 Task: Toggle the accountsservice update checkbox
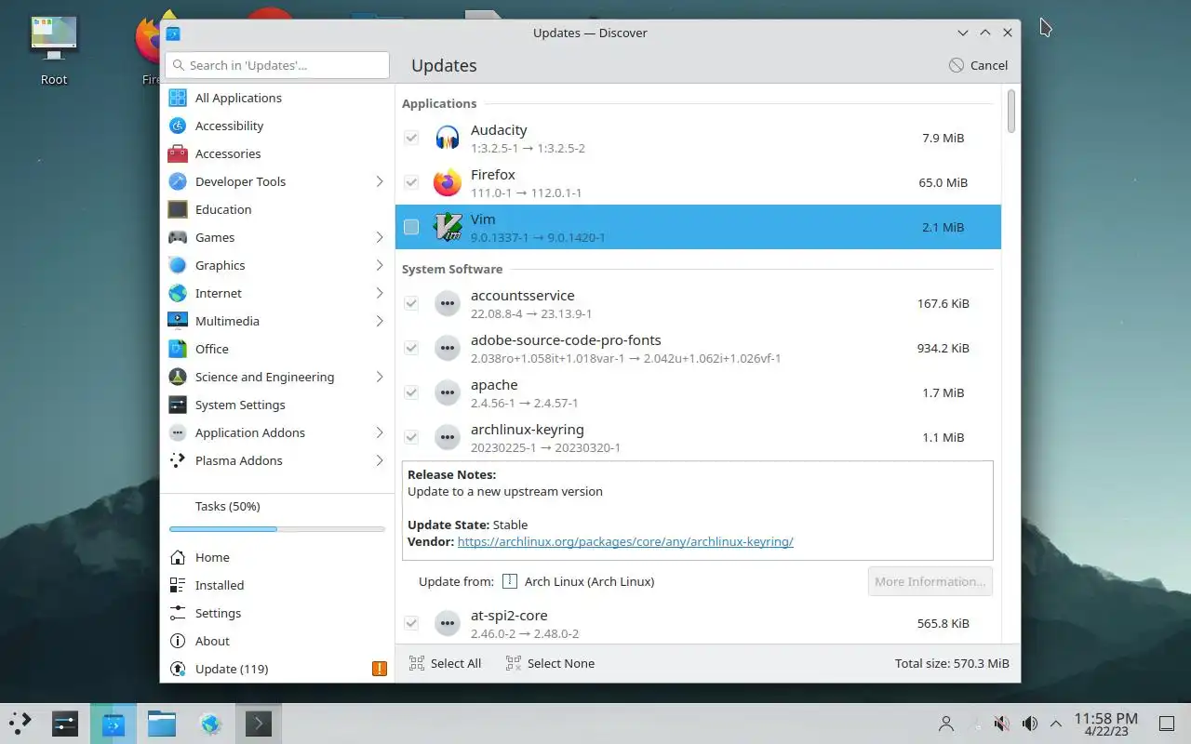tap(411, 303)
